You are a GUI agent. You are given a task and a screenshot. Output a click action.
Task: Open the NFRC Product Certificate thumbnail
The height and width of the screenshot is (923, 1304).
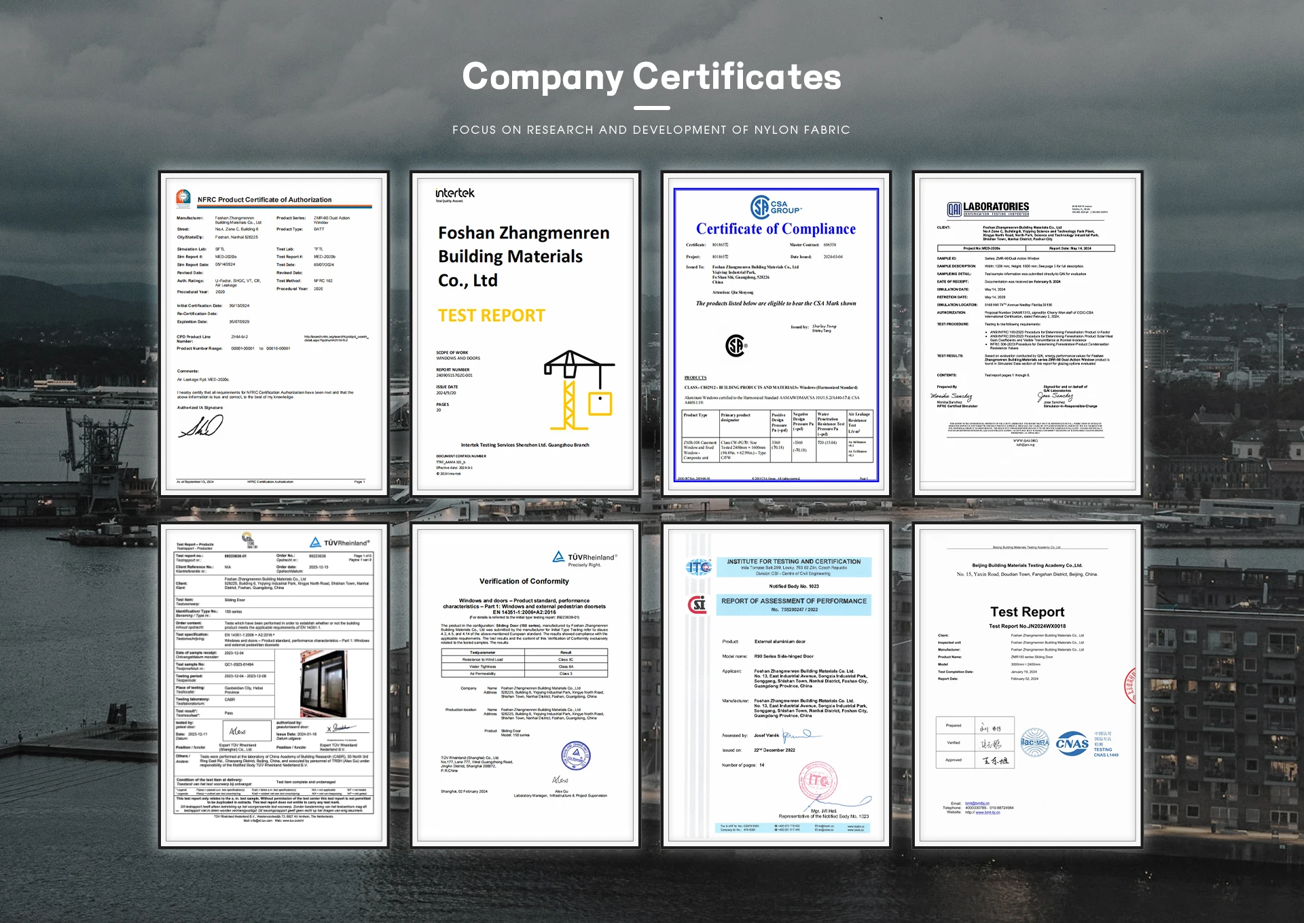274,333
